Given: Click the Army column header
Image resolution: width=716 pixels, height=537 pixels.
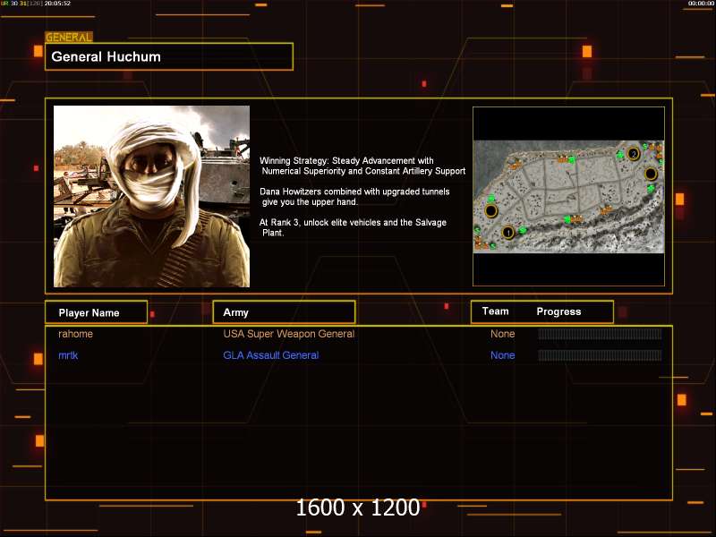Looking at the screenshot, I should 284,312.
